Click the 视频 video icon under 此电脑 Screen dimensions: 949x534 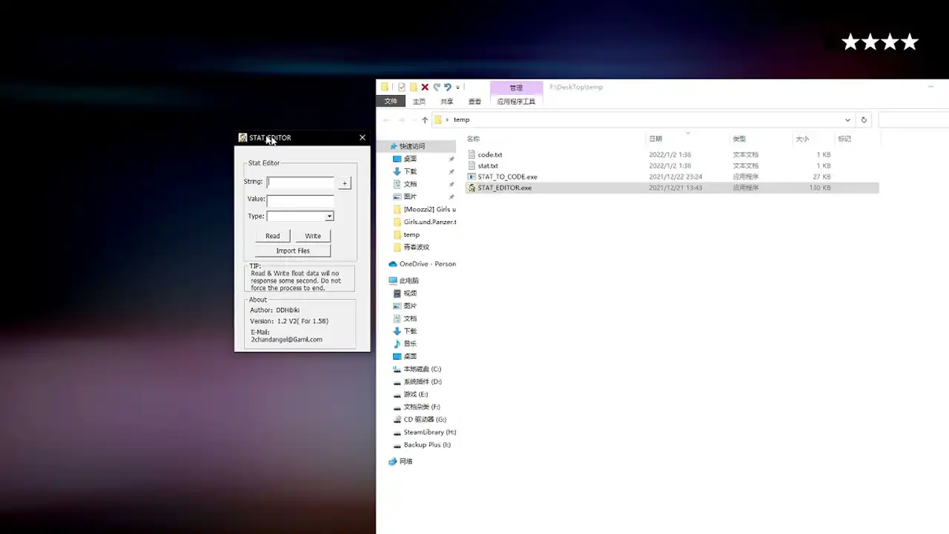point(397,293)
